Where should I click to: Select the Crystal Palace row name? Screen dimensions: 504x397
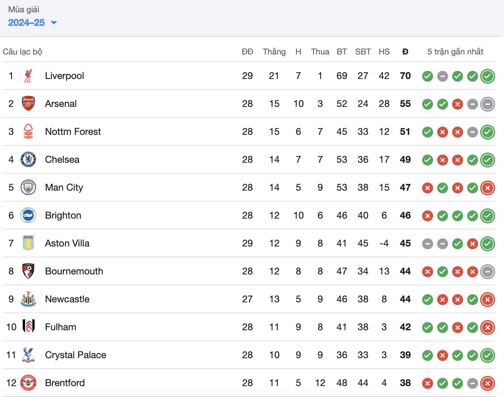coord(75,355)
